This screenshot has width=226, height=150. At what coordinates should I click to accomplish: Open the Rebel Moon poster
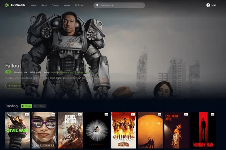[71, 130]
